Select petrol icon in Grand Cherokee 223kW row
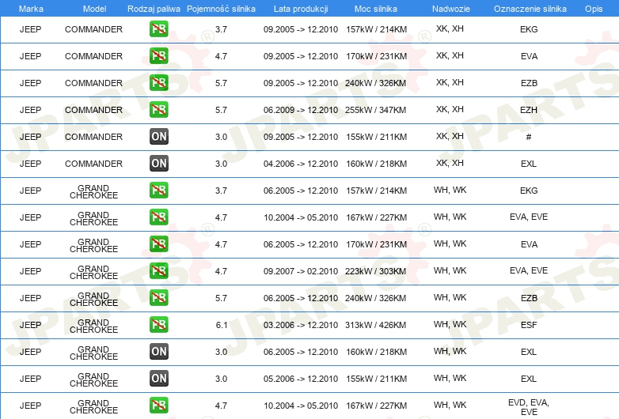Screen dimensions: 619x419 158,271
